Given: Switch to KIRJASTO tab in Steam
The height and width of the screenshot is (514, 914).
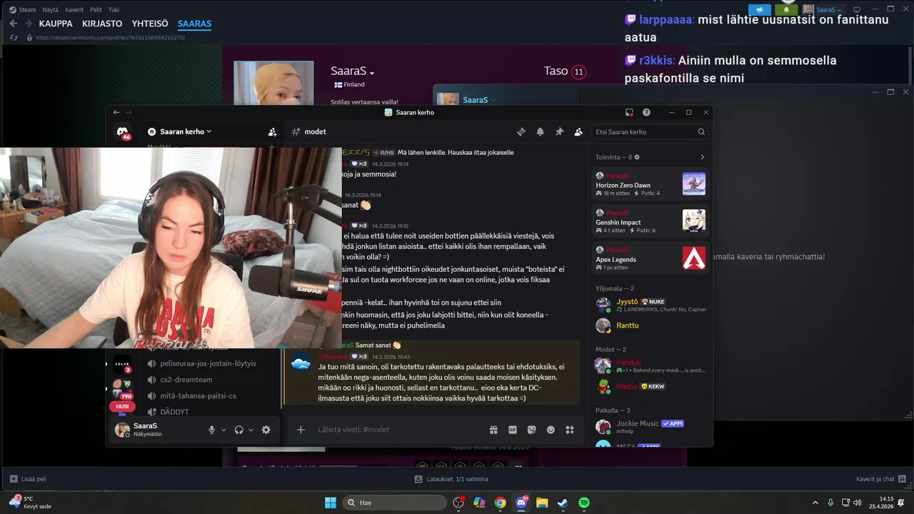Looking at the screenshot, I should coord(102,24).
